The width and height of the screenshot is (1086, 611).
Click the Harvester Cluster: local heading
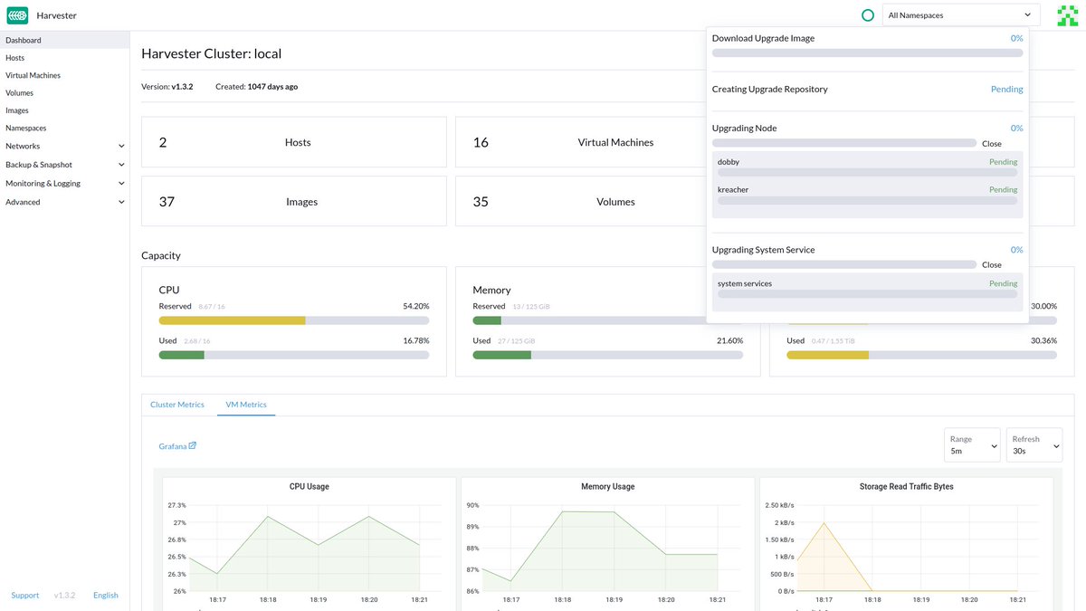tap(212, 53)
